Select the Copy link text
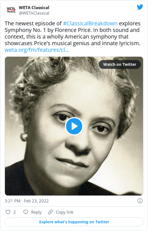148x231 pixels. coord(64,212)
